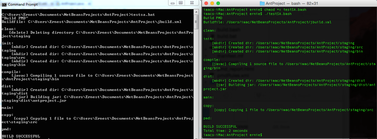Click "BUILD SUCCESSFUL" in Command Prompt

(21, 136)
